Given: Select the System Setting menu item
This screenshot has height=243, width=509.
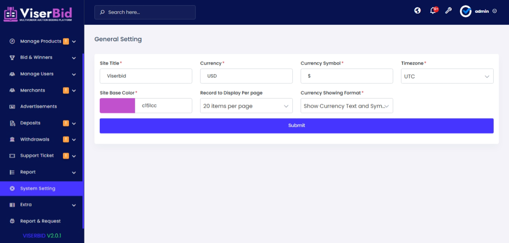Looking at the screenshot, I should coord(41,189).
